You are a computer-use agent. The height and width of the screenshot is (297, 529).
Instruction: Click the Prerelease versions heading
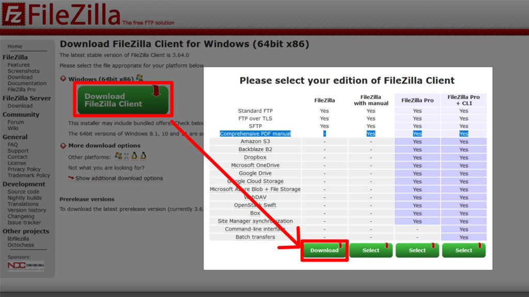(x=87, y=199)
